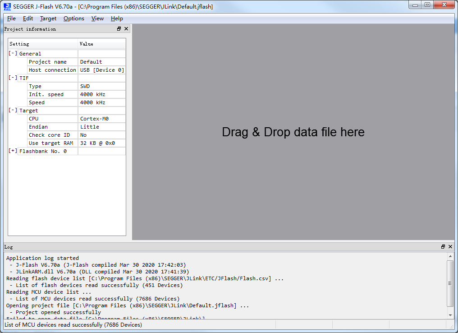The image size is (458, 333).
Task: Click the Little endian value
Action: tap(102, 127)
